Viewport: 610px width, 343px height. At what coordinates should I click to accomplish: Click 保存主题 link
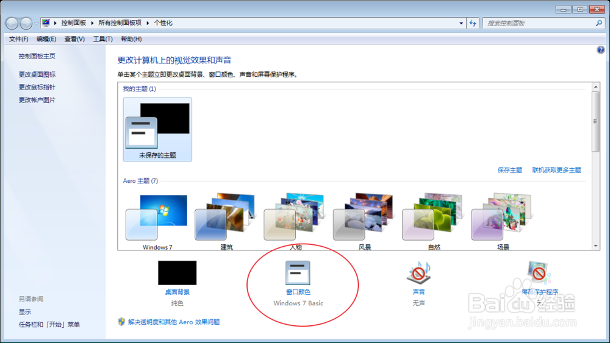[x=509, y=170]
